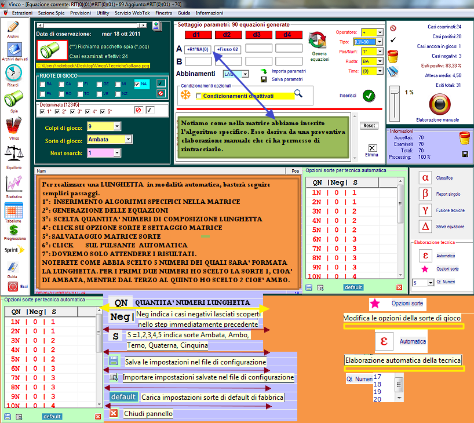Open the Colpi di gioco dropdown
Image resolution: width=474 pixels, height=423 pixels.
(x=117, y=126)
